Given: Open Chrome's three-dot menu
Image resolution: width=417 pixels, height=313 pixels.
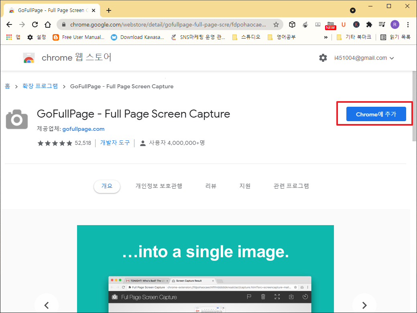Looking at the screenshot, I should 408,24.
